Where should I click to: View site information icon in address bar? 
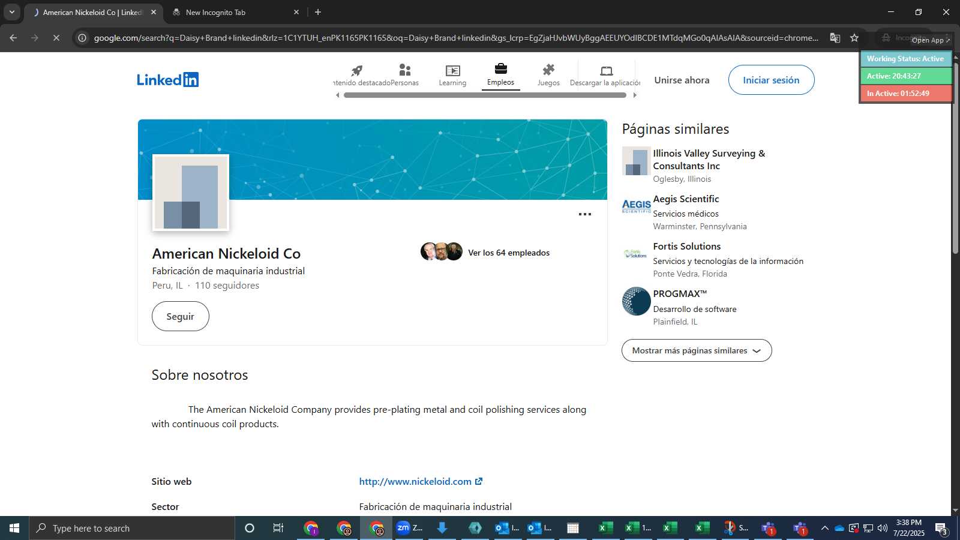82,38
